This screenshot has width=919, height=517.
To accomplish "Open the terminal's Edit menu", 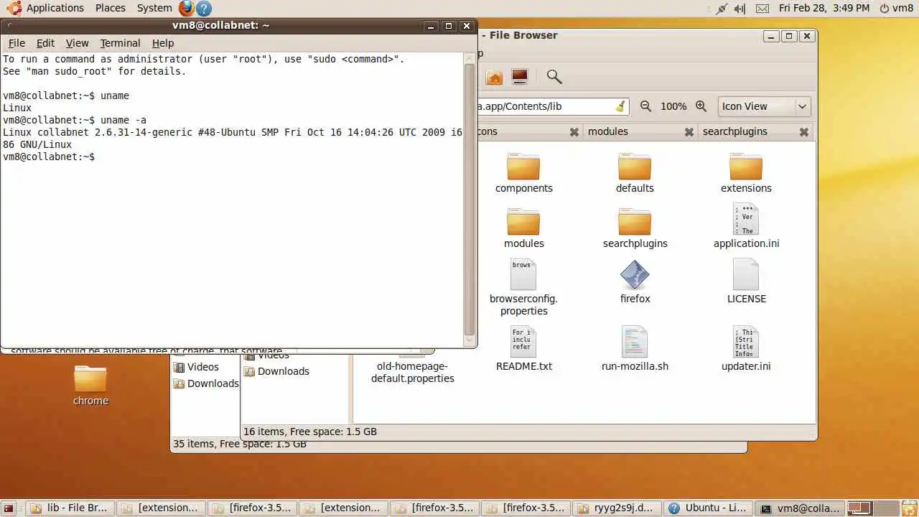I will [45, 43].
